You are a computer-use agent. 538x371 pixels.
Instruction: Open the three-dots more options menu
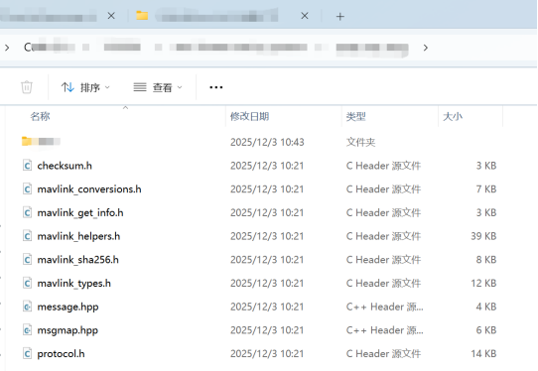(215, 87)
